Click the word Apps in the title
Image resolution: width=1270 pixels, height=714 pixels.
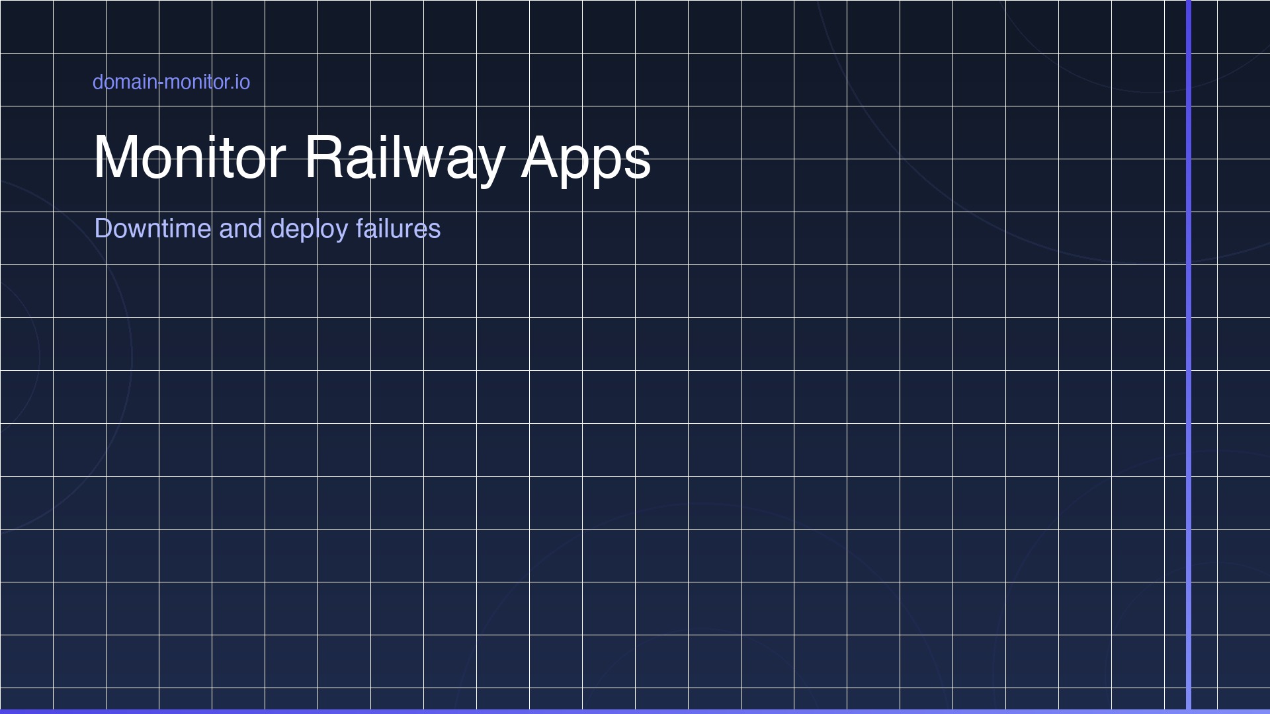585,159
